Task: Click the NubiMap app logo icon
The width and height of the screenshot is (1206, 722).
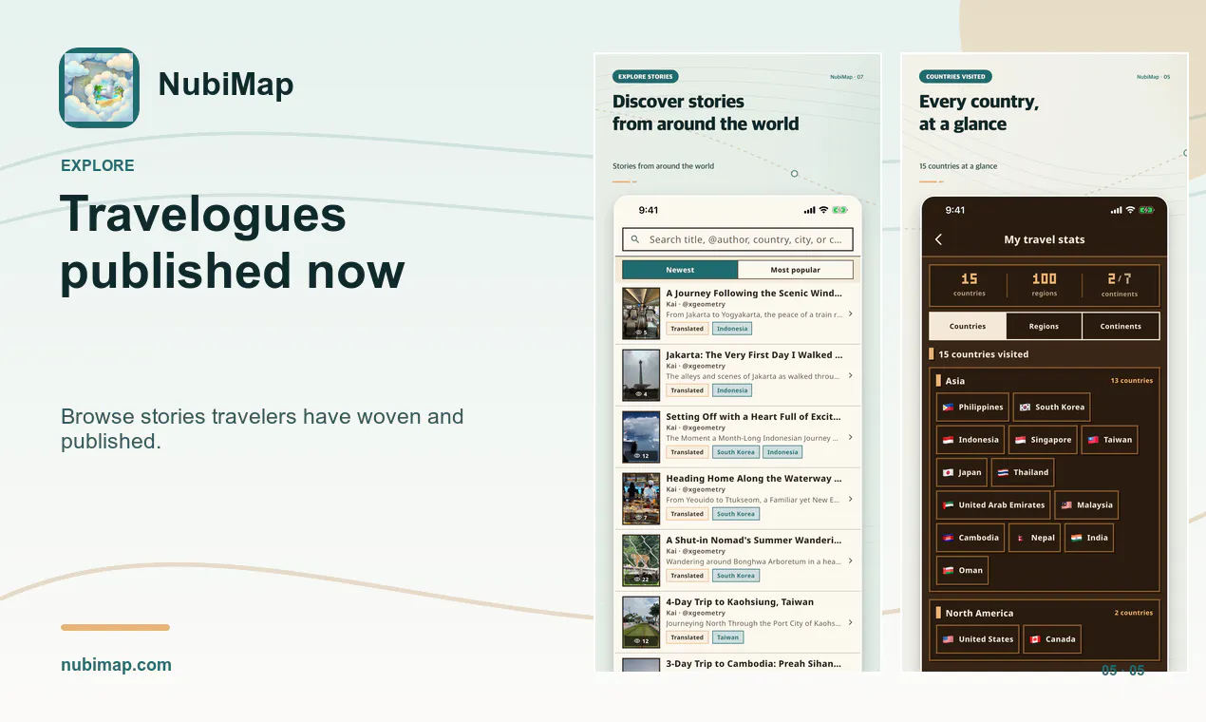Action: (x=99, y=87)
